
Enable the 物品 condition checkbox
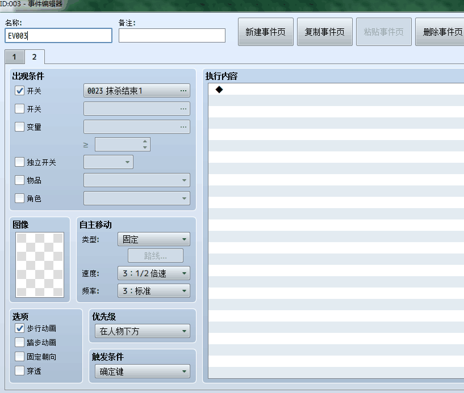point(19,180)
